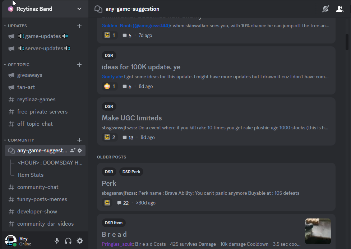Open user settings gear beside headphones
Image resolution: width=351 pixels, height=249 pixels.
click(80, 241)
